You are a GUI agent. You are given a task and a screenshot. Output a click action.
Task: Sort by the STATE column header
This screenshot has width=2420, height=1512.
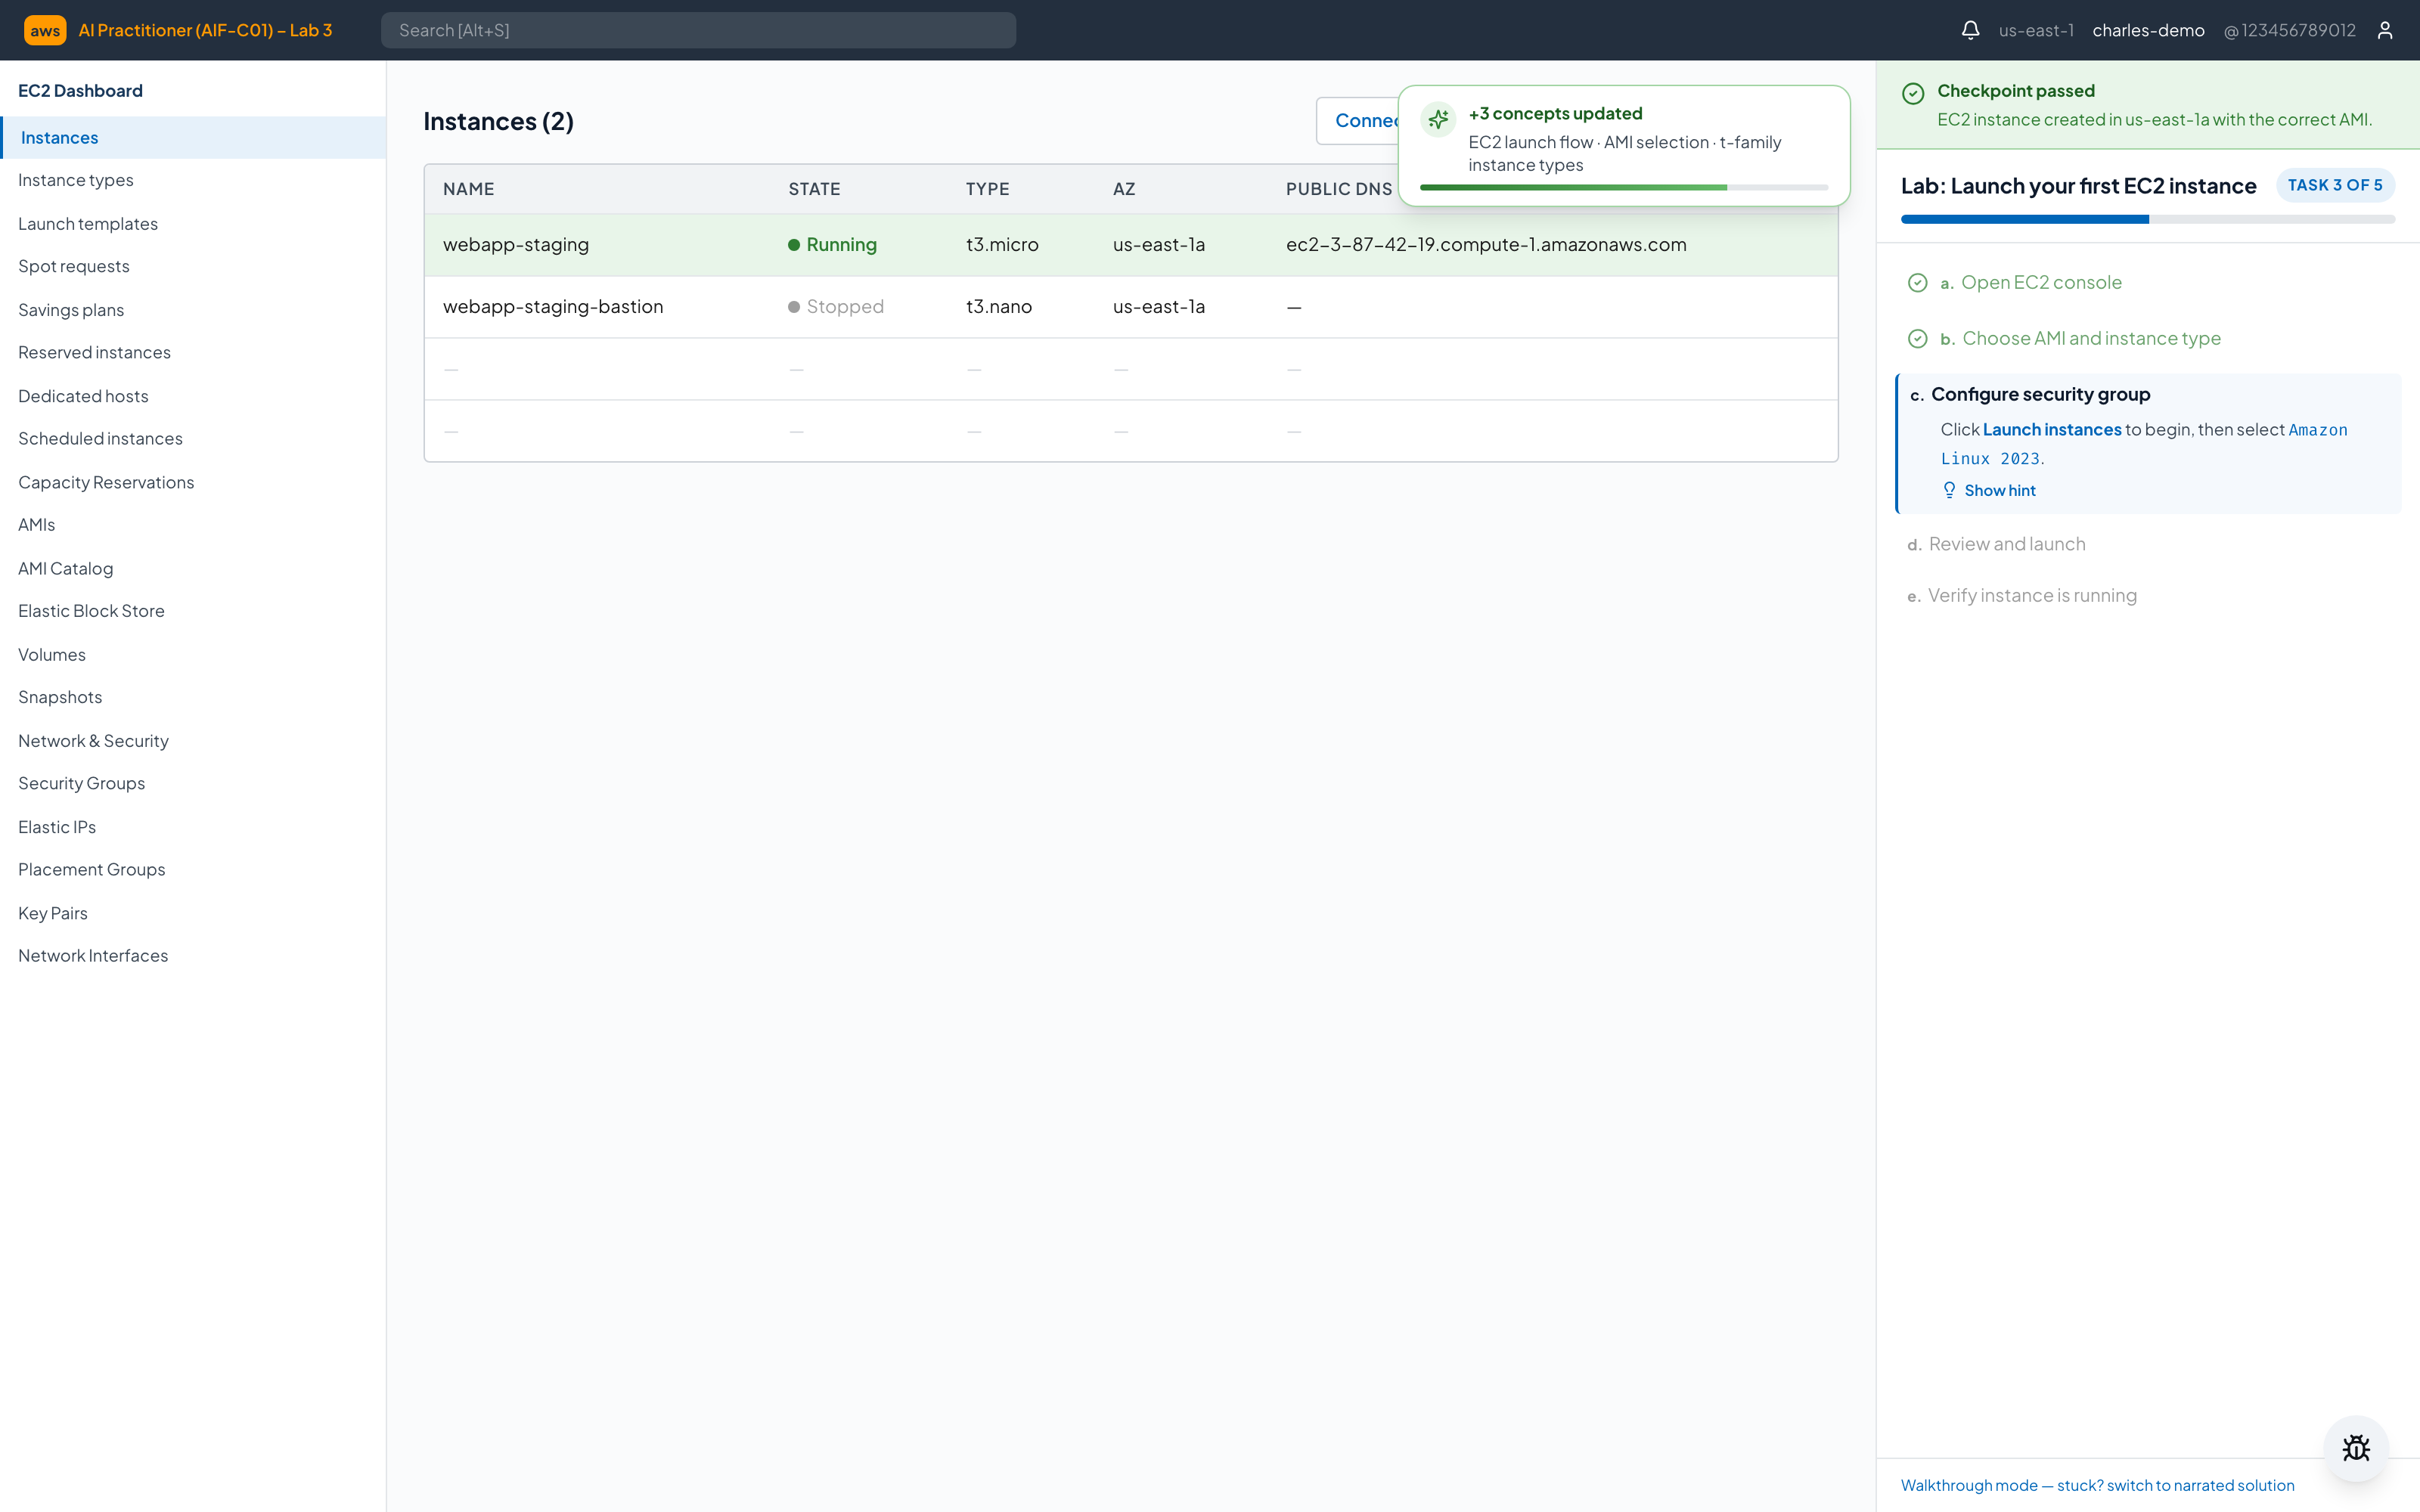click(x=814, y=189)
